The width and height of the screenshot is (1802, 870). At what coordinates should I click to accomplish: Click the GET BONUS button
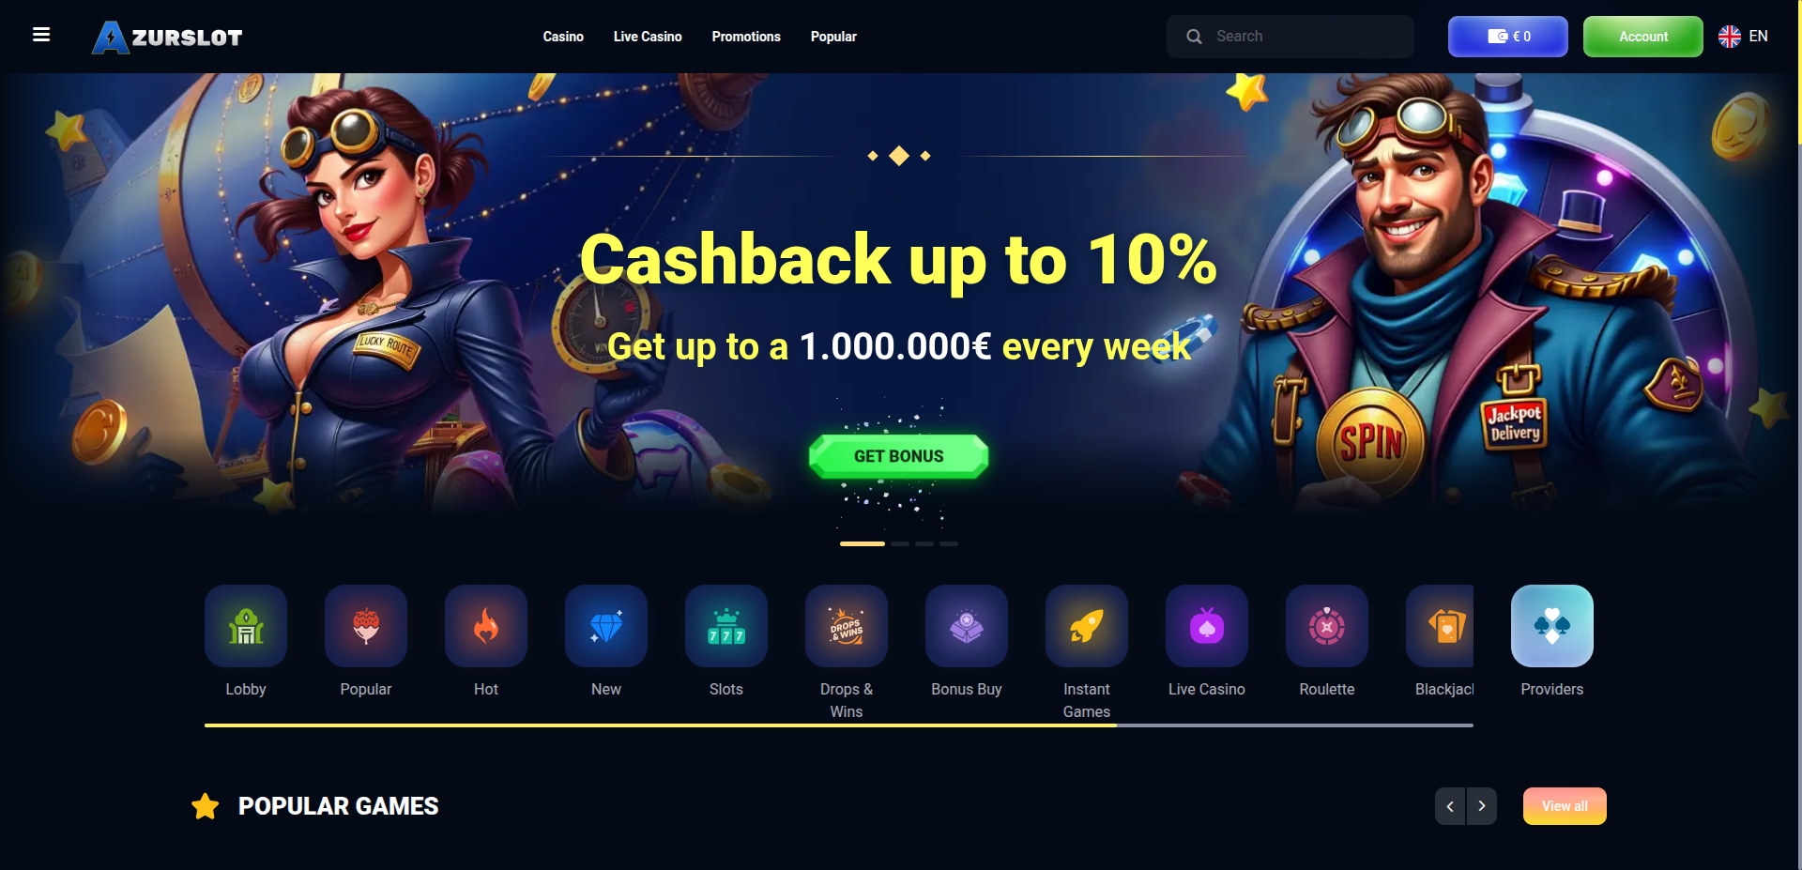click(899, 456)
